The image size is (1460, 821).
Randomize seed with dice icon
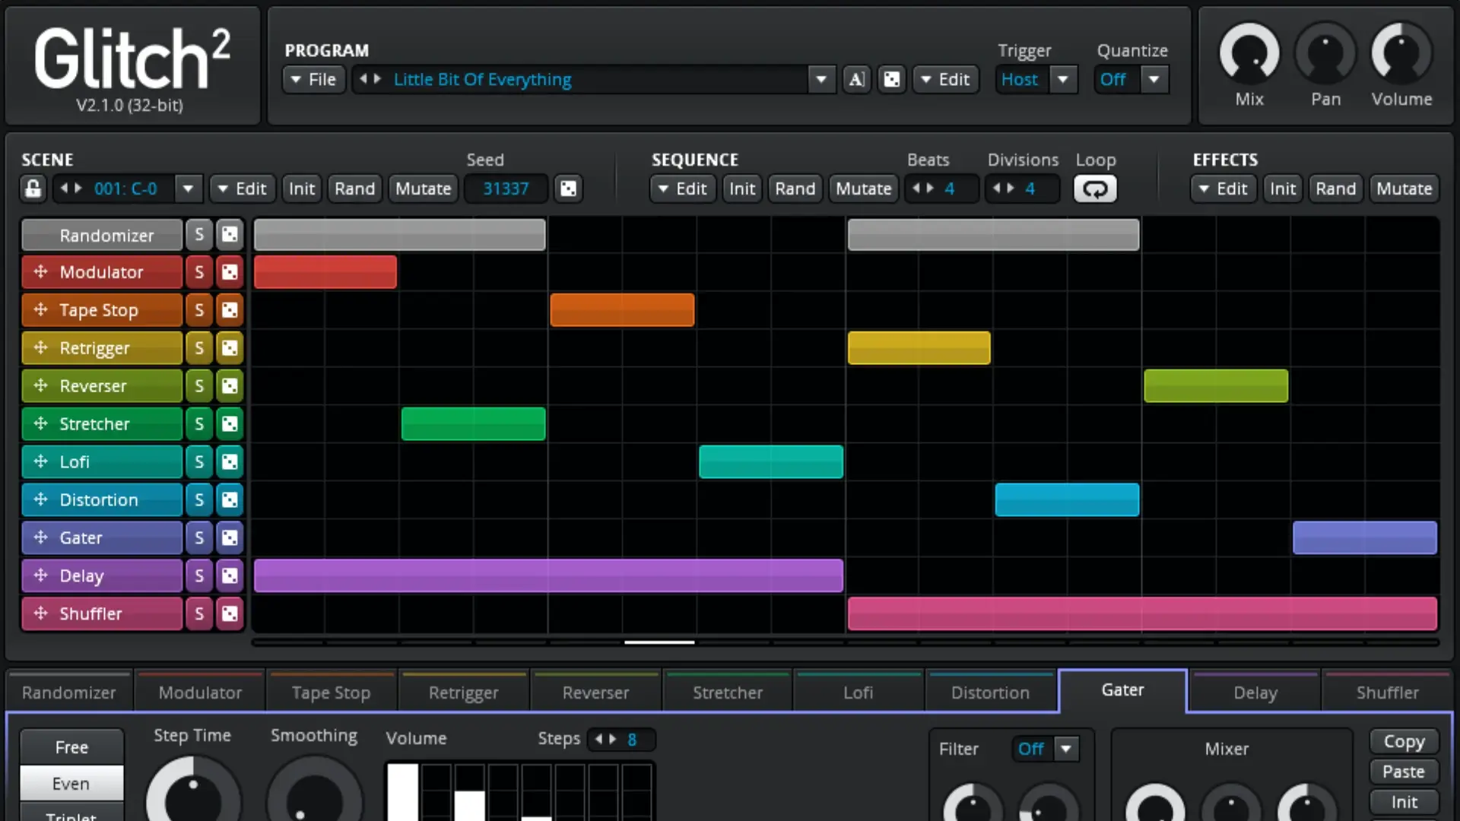[568, 189]
